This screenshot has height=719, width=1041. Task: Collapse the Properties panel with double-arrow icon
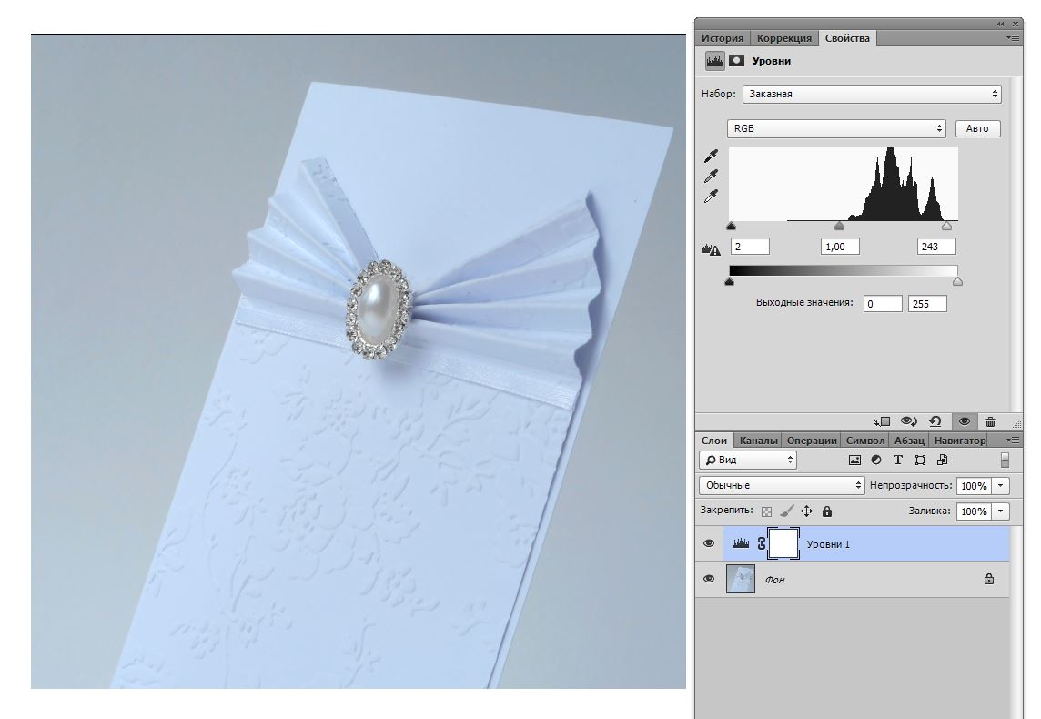1000,24
